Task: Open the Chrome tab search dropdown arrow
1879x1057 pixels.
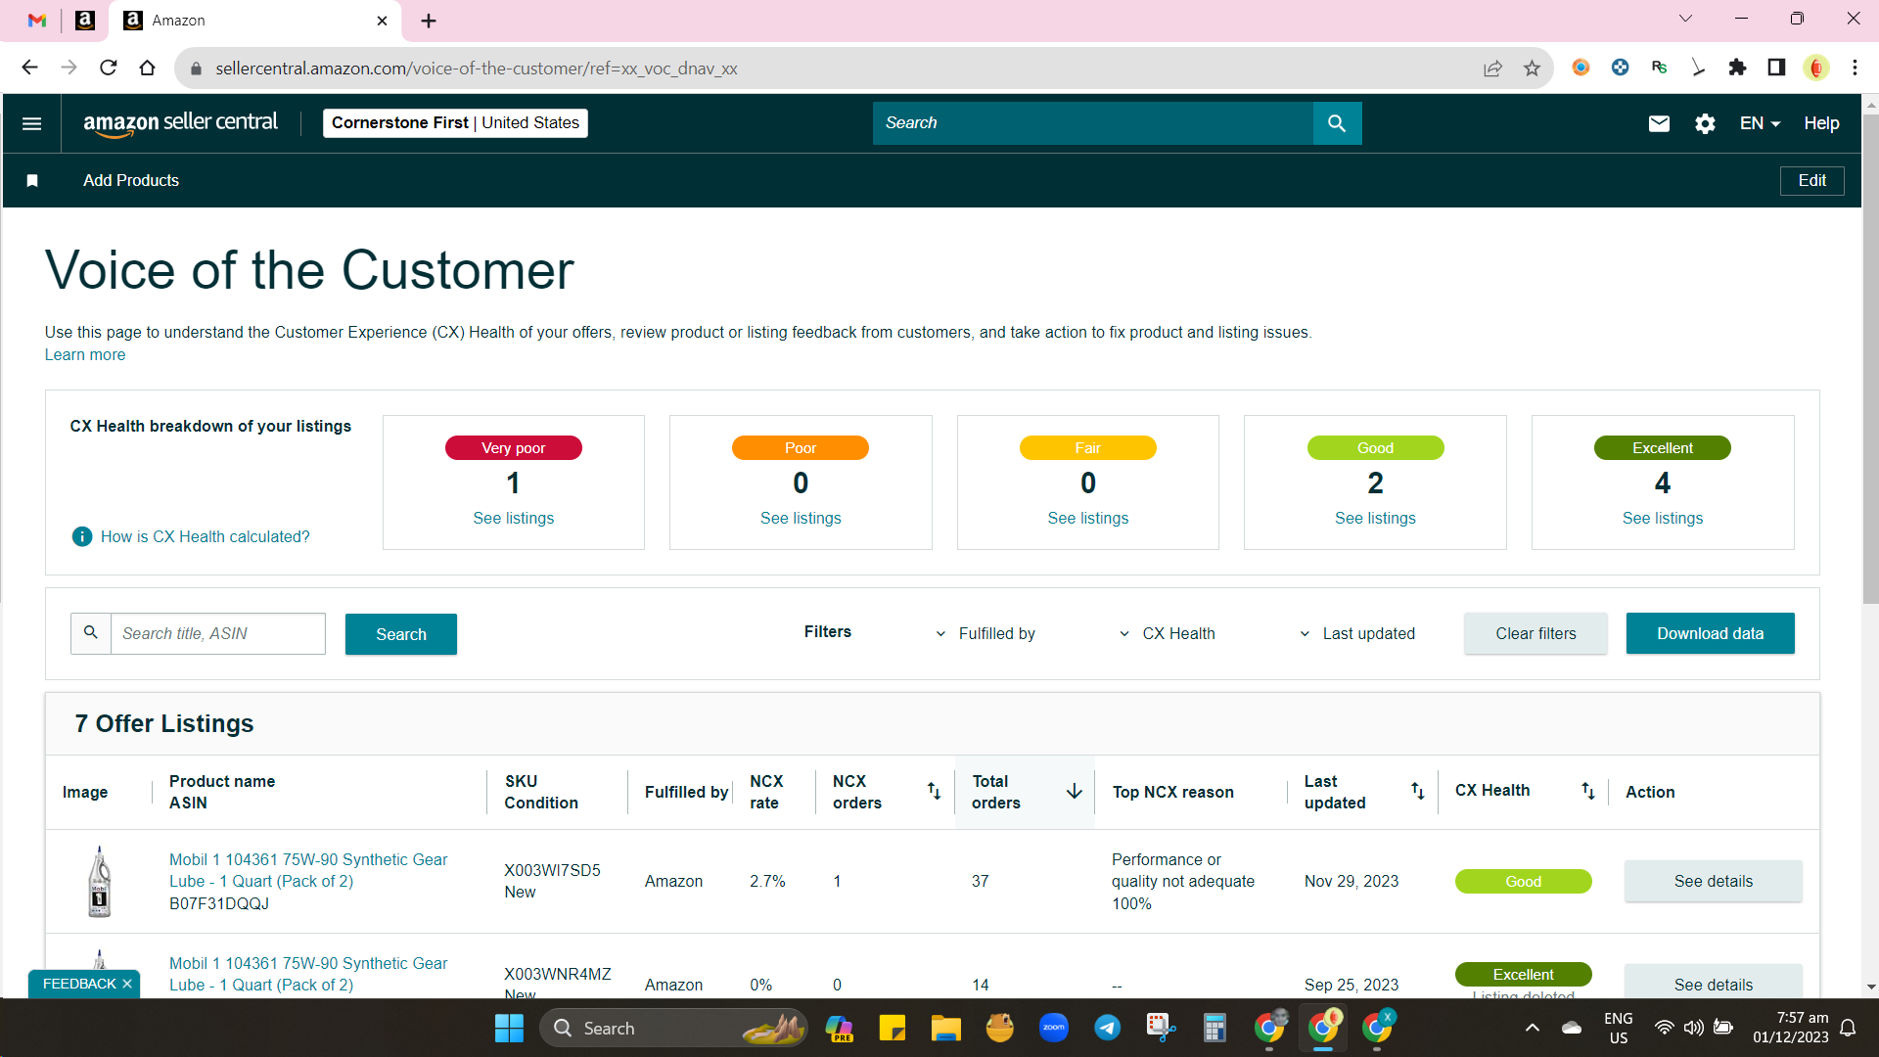Action: (1685, 19)
